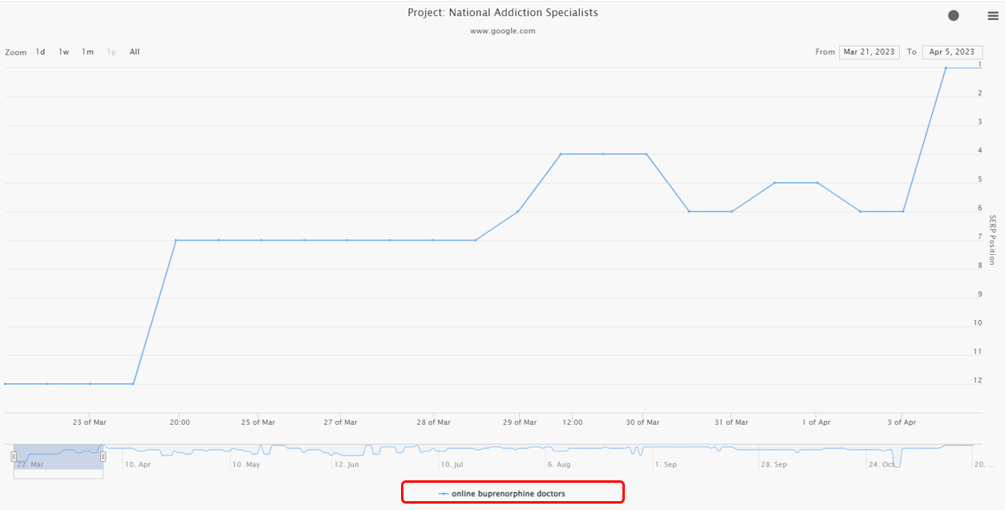
Task: Set zoom range to 1w
Action: 63,52
